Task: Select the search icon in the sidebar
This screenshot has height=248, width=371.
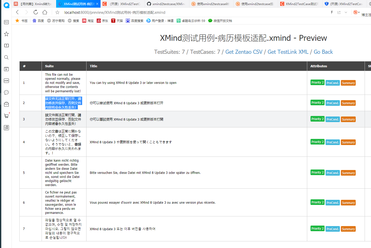Action: (x=6, y=57)
